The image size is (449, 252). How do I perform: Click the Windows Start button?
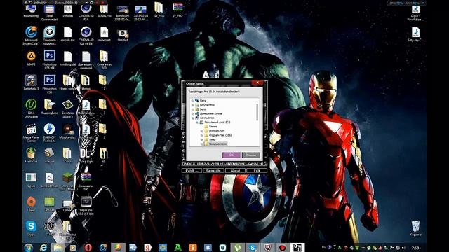tap(29, 247)
